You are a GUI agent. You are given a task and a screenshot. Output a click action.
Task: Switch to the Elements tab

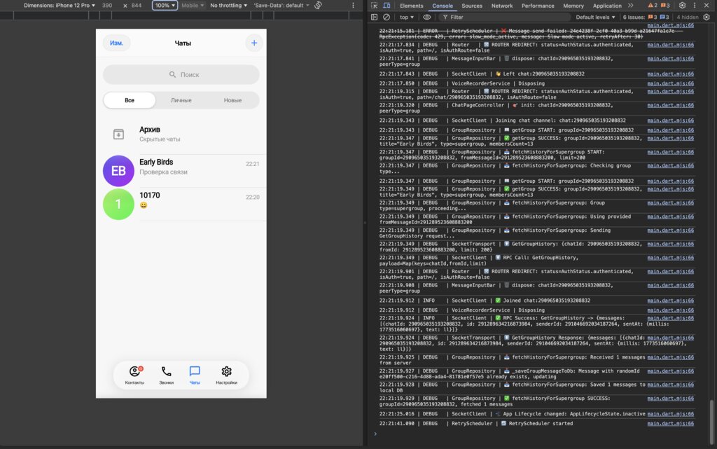[x=411, y=6]
